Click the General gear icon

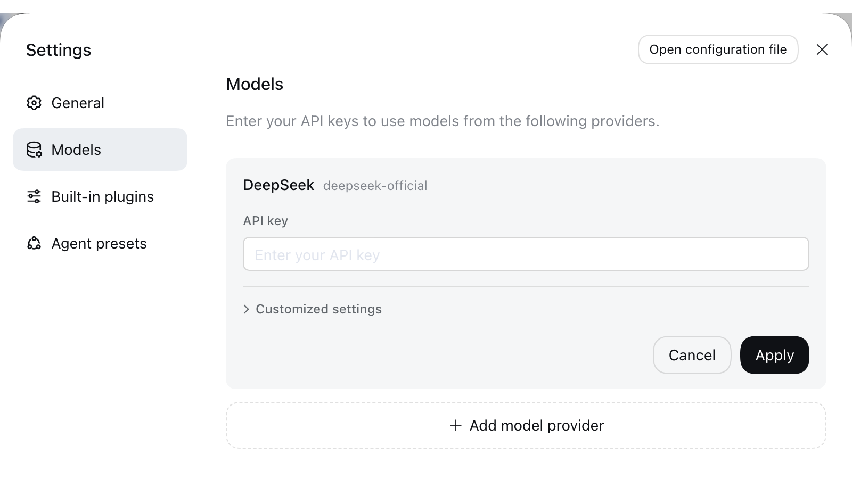(34, 103)
